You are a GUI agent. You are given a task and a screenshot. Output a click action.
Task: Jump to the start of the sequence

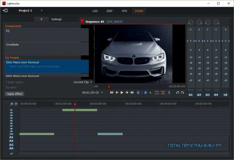(112, 93)
